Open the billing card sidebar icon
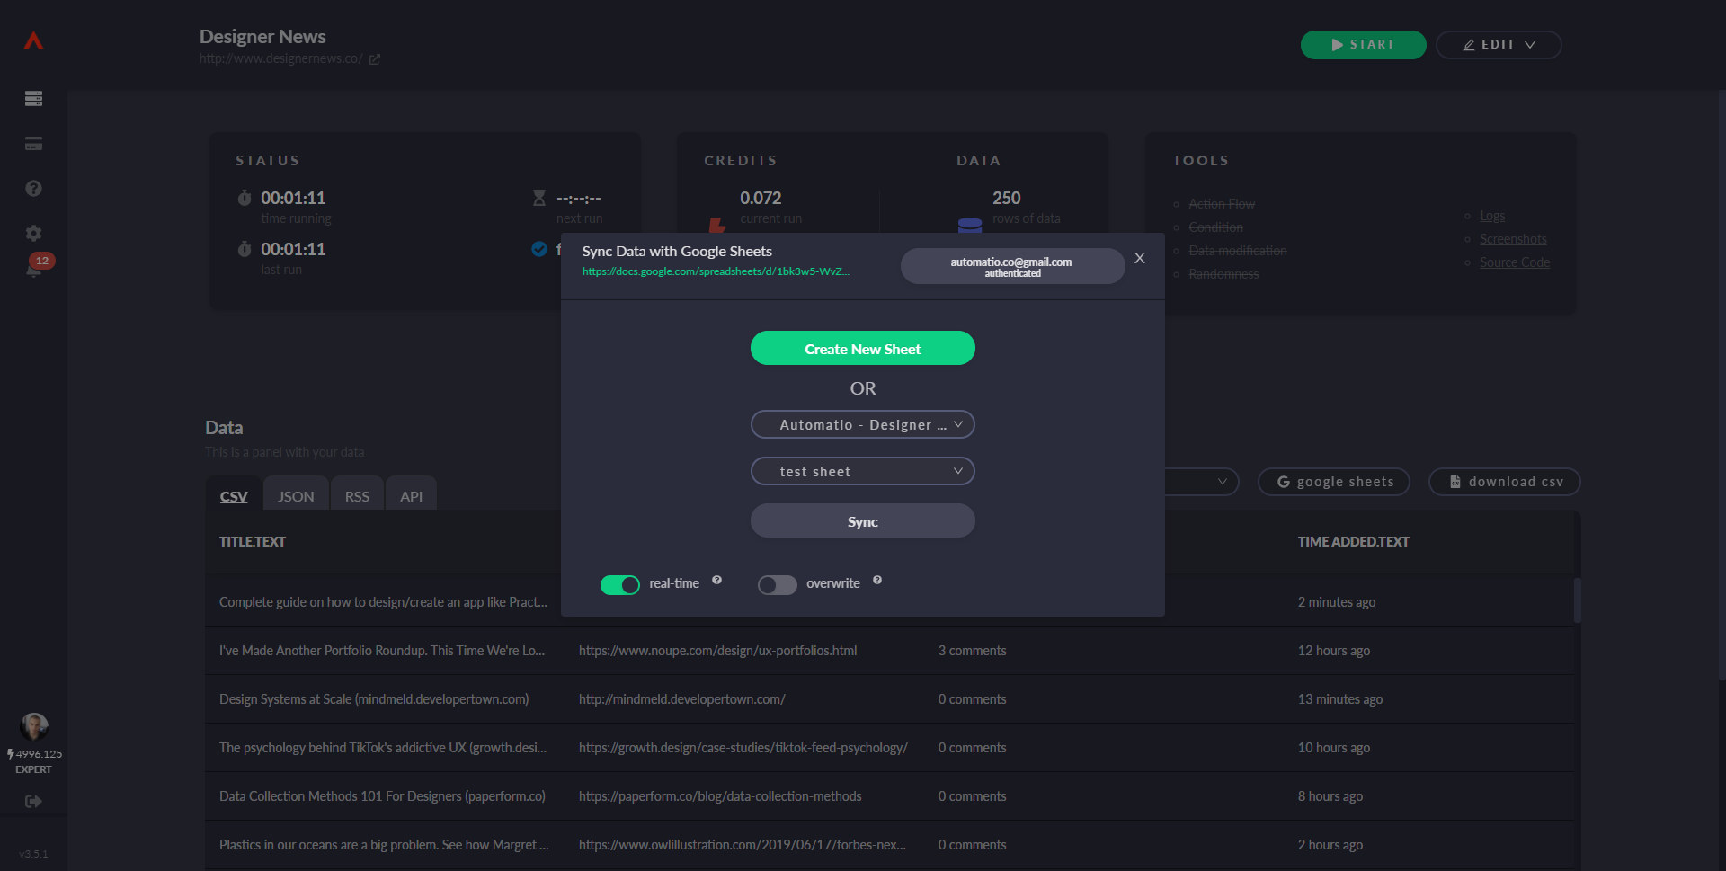Viewport: 1726px width, 871px height. pyautogui.click(x=33, y=144)
